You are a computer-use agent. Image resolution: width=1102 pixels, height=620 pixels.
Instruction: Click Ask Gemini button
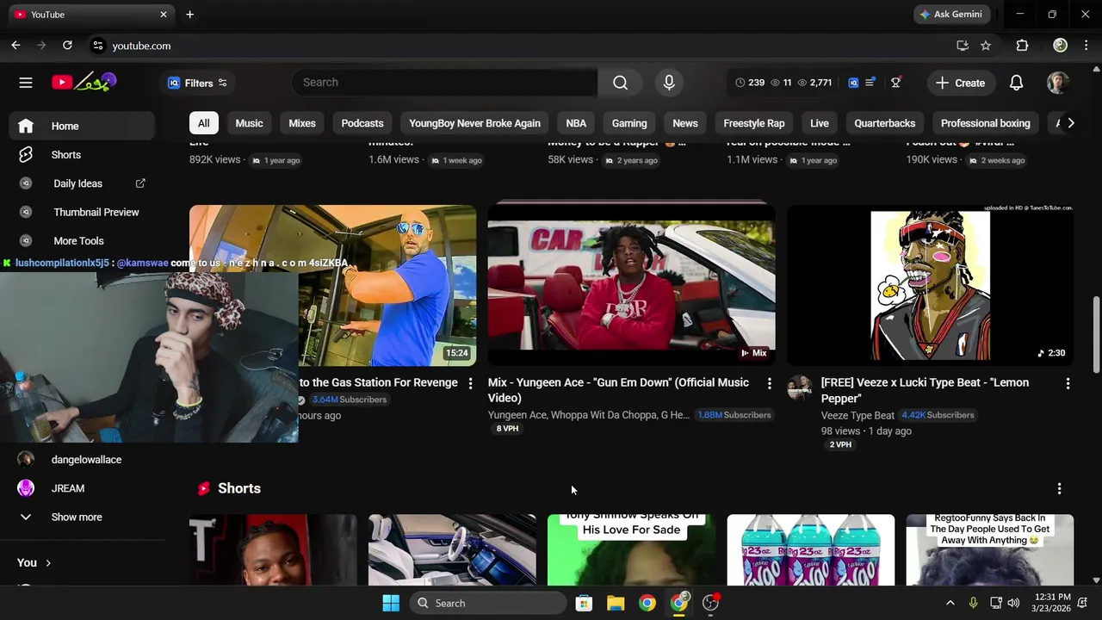(951, 15)
